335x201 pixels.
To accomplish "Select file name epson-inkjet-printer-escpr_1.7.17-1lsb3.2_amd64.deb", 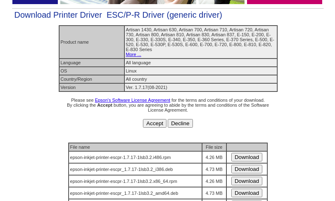I will pyautogui.click(x=124, y=193).
